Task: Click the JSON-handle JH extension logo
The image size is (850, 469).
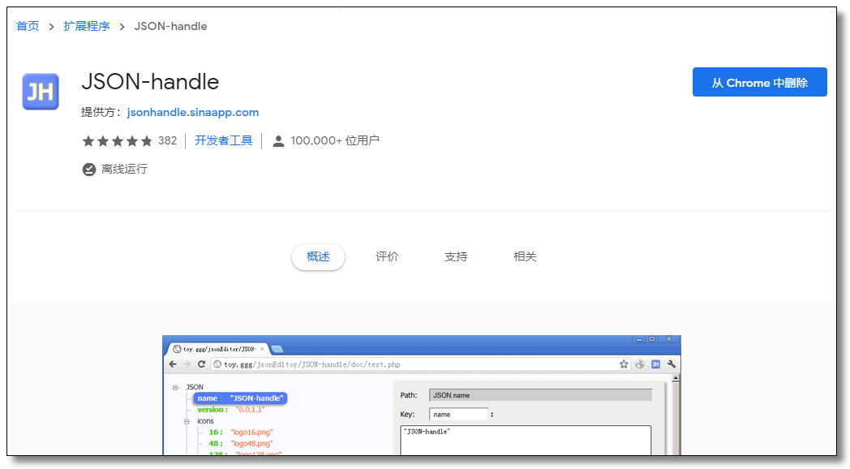Action: [40, 92]
